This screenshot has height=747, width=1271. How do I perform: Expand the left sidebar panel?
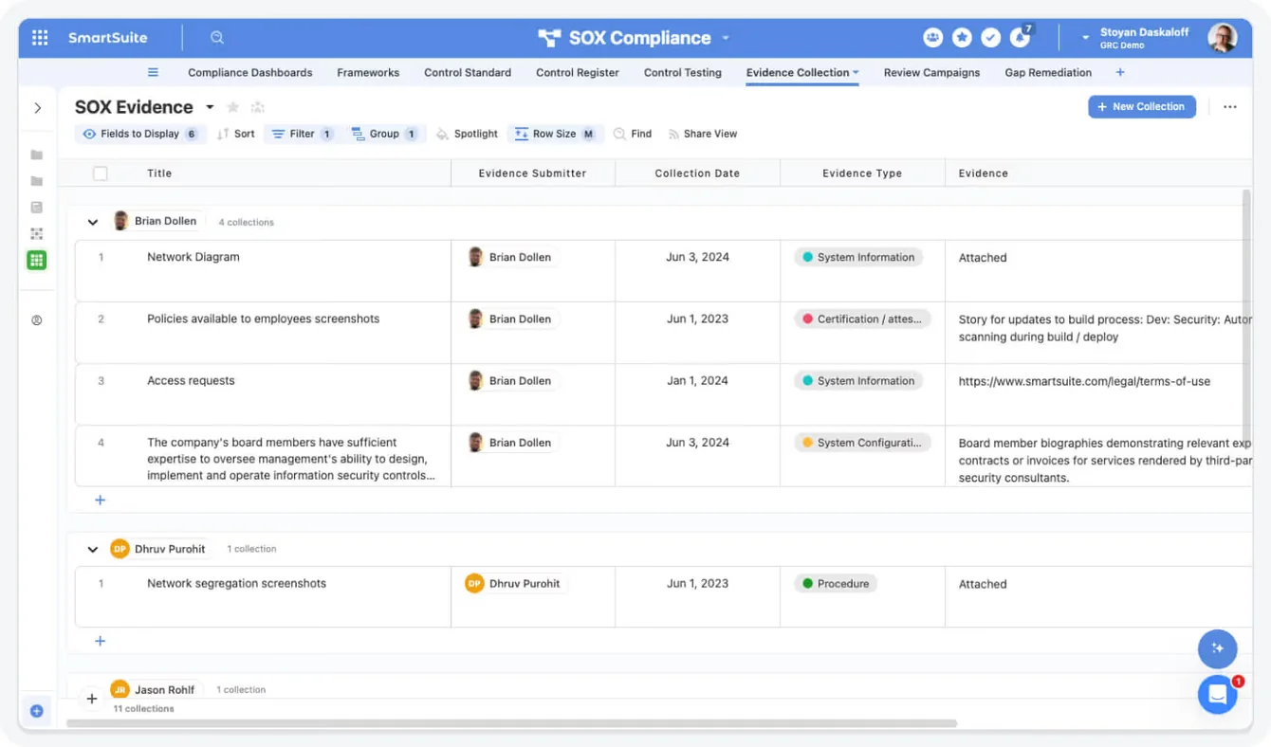click(38, 108)
